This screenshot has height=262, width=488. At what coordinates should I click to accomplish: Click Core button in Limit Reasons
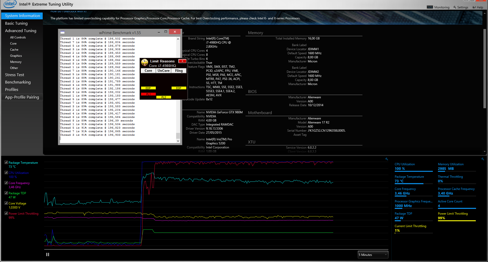(148, 71)
